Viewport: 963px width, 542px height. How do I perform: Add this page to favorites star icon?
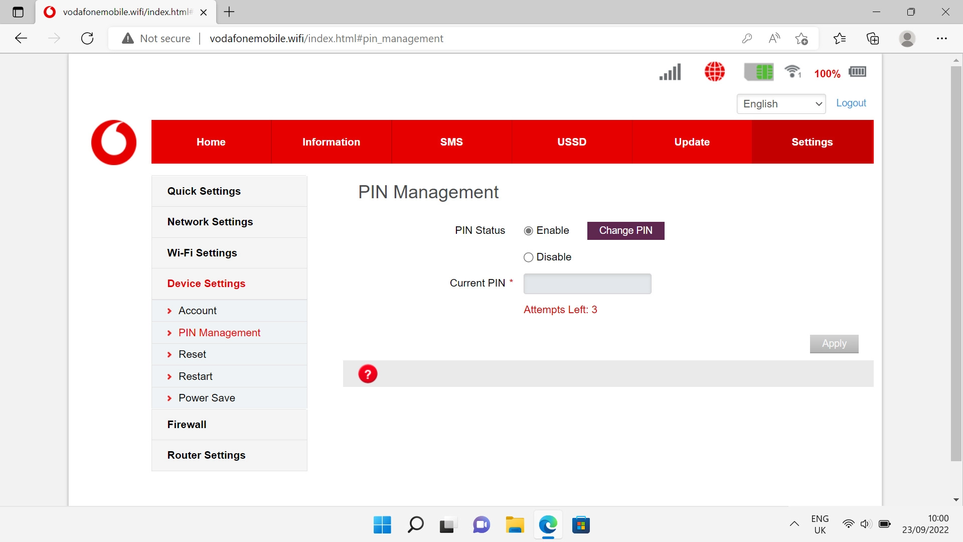(x=801, y=39)
